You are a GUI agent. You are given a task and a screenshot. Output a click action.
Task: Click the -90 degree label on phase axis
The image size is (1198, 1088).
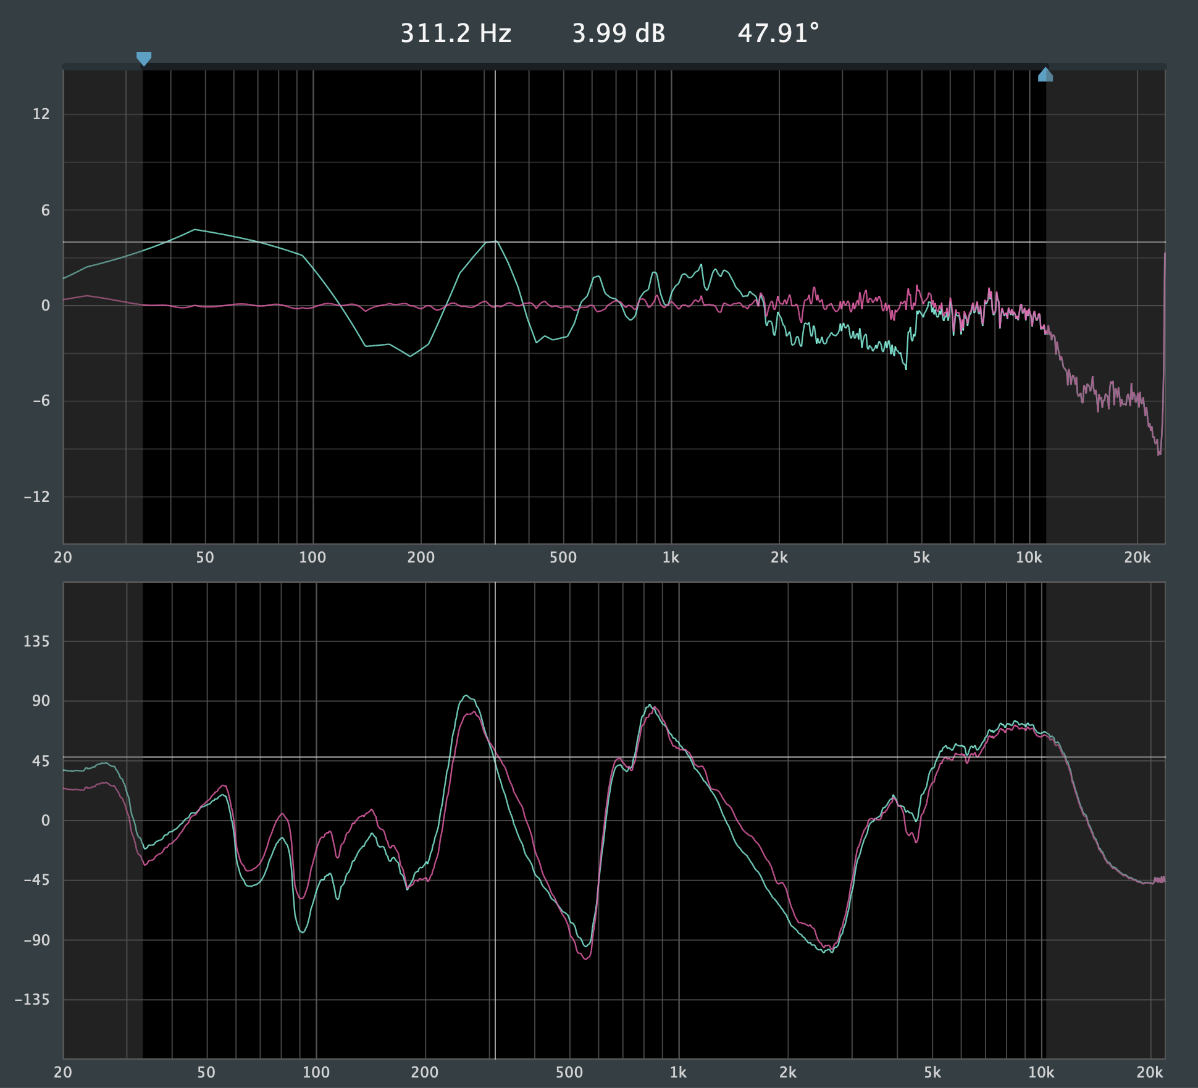[x=36, y=940]
